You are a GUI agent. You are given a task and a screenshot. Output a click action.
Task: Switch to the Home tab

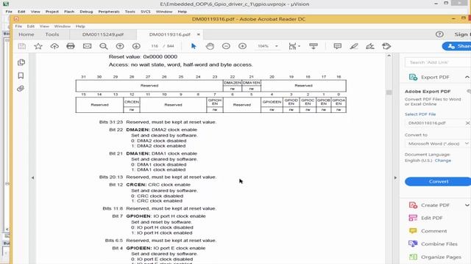tap(26, 34)
